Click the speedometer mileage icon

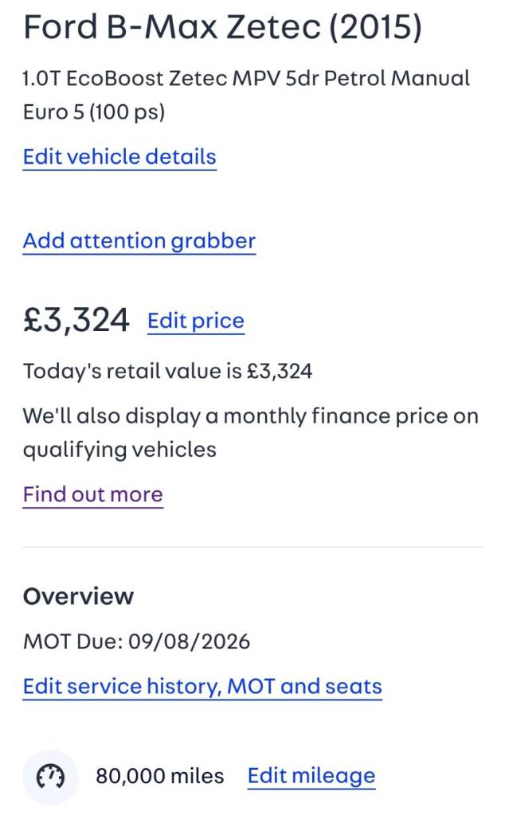pyautogui.click(x=50, y=776)
